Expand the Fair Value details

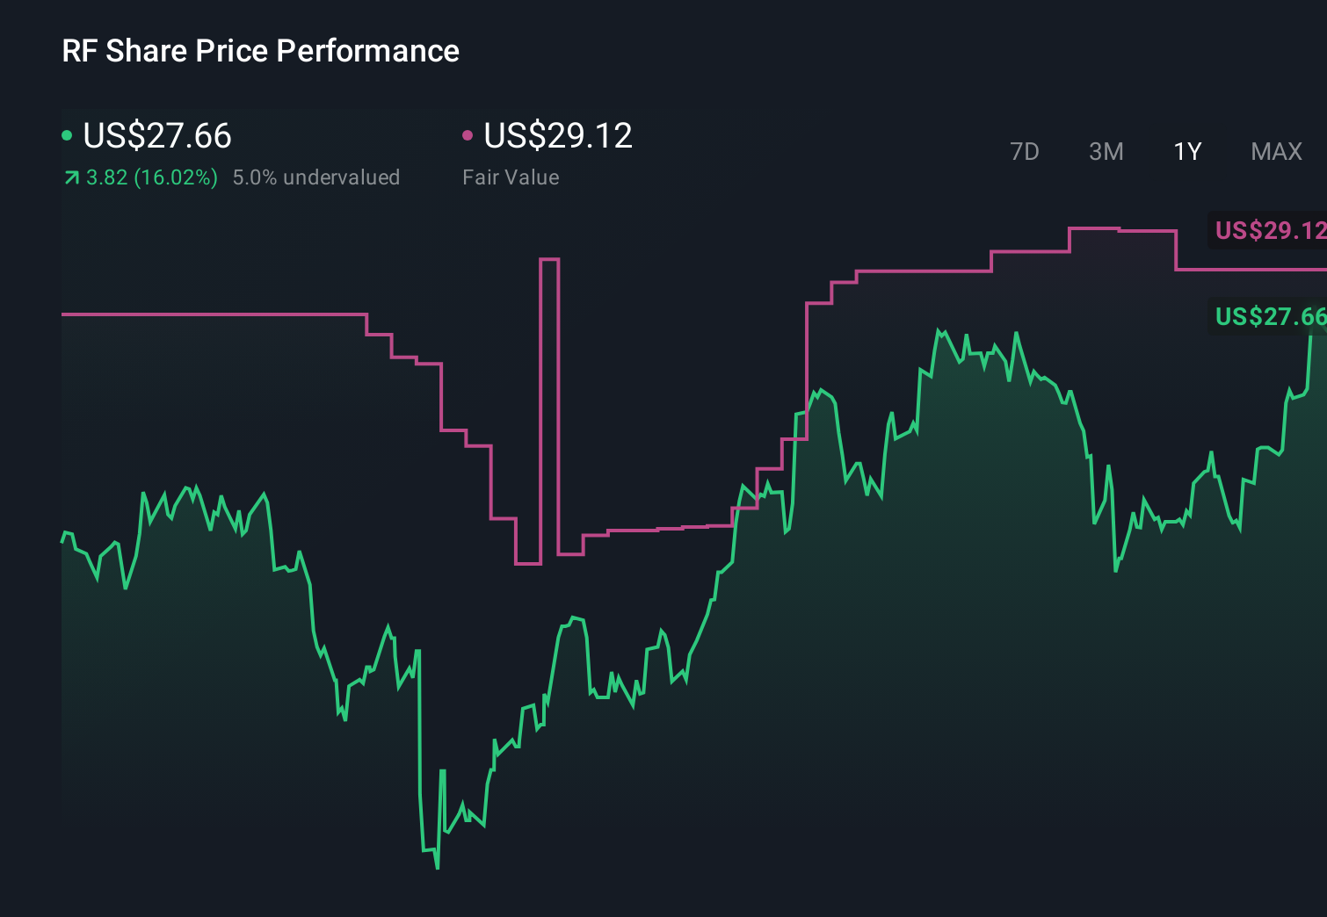coord(511,177)
